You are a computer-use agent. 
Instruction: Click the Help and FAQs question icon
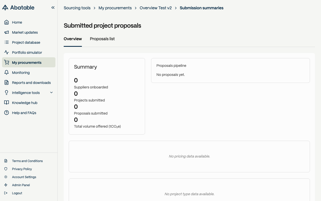pos(7,113)
